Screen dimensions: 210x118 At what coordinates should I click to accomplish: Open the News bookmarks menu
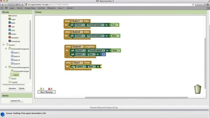(61, 8)
